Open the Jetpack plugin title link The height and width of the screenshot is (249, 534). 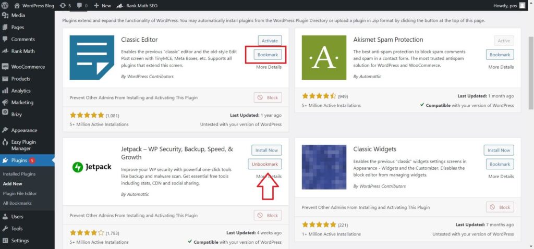pos(177,153)
